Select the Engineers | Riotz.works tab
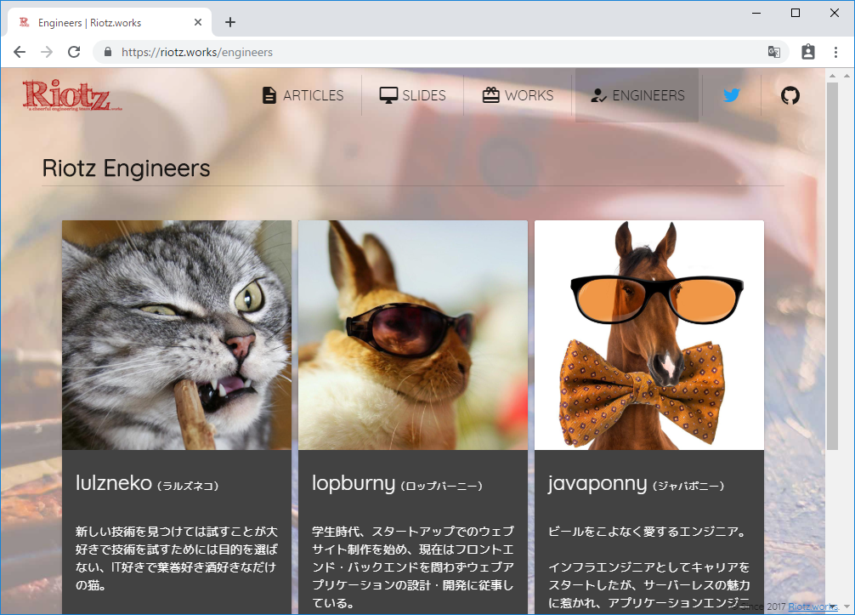 coord(109,22)
